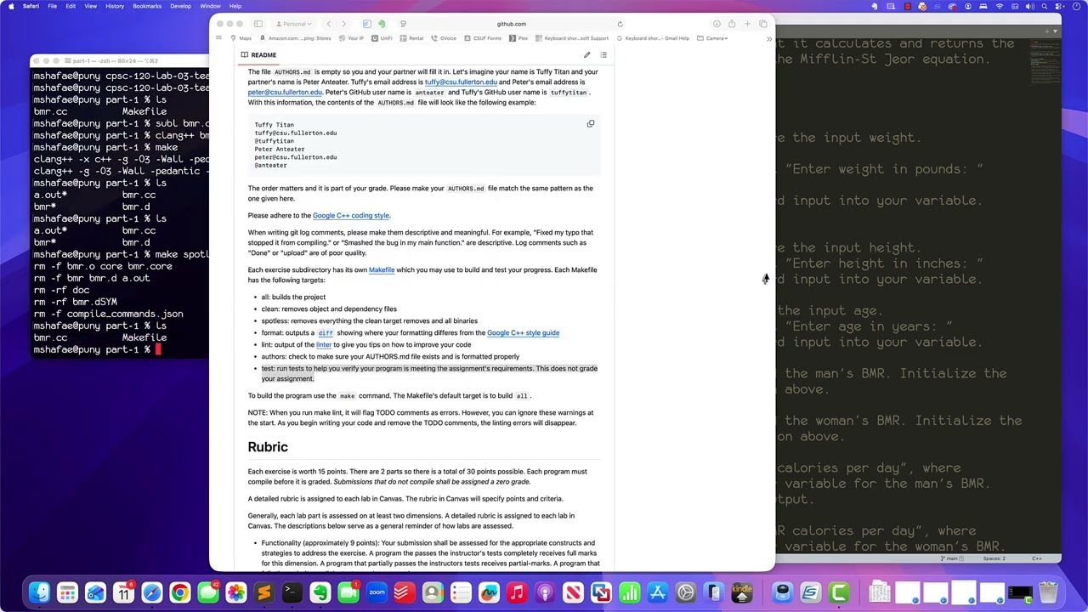Open Sublime Text from the Dock

coord(264,592)
